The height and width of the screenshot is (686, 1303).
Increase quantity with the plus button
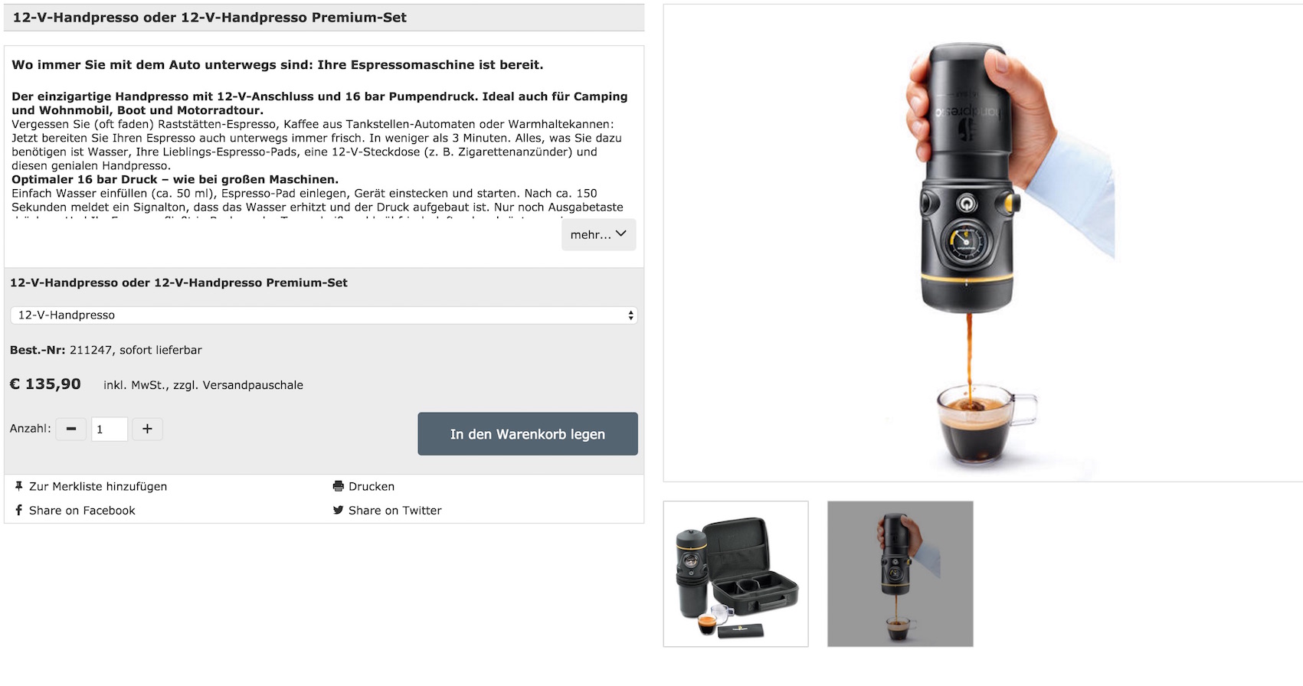click(147, 429)
